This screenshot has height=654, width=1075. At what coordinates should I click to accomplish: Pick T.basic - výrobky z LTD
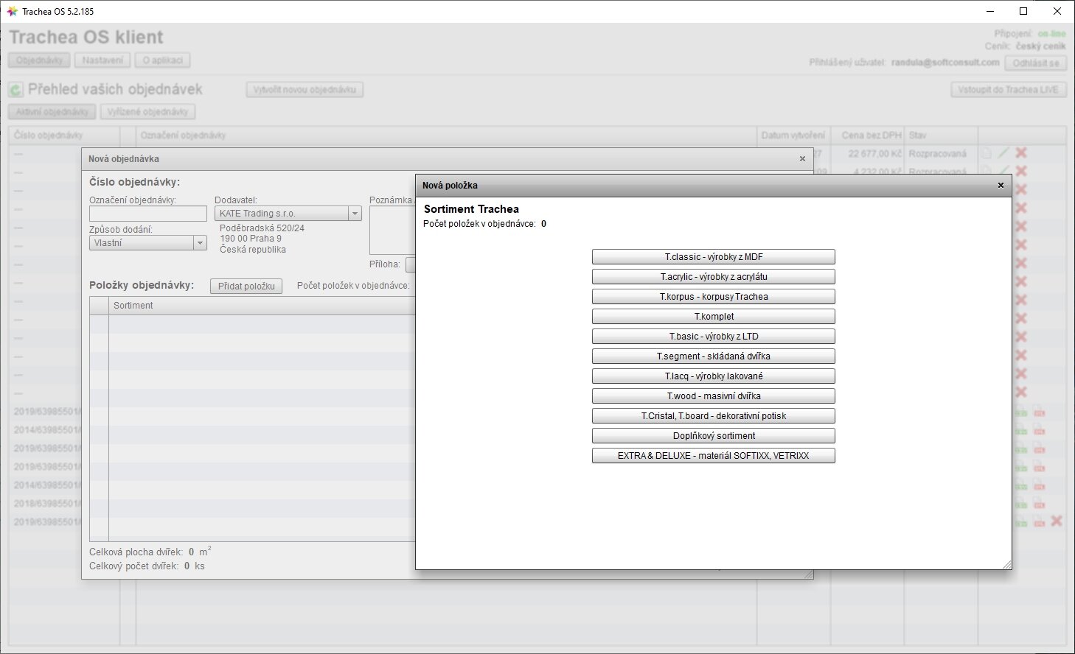(x=713, y=337)
